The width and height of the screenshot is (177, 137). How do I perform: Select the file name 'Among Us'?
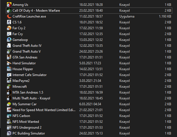[20, 5]
